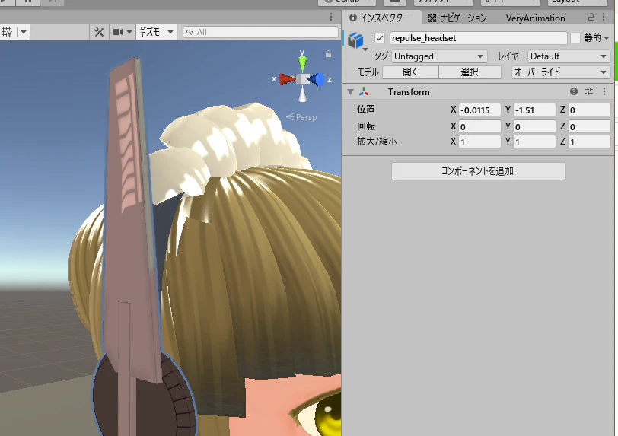
Task: Click the white bottom cone of gizmo
Action: pos(302,94)
